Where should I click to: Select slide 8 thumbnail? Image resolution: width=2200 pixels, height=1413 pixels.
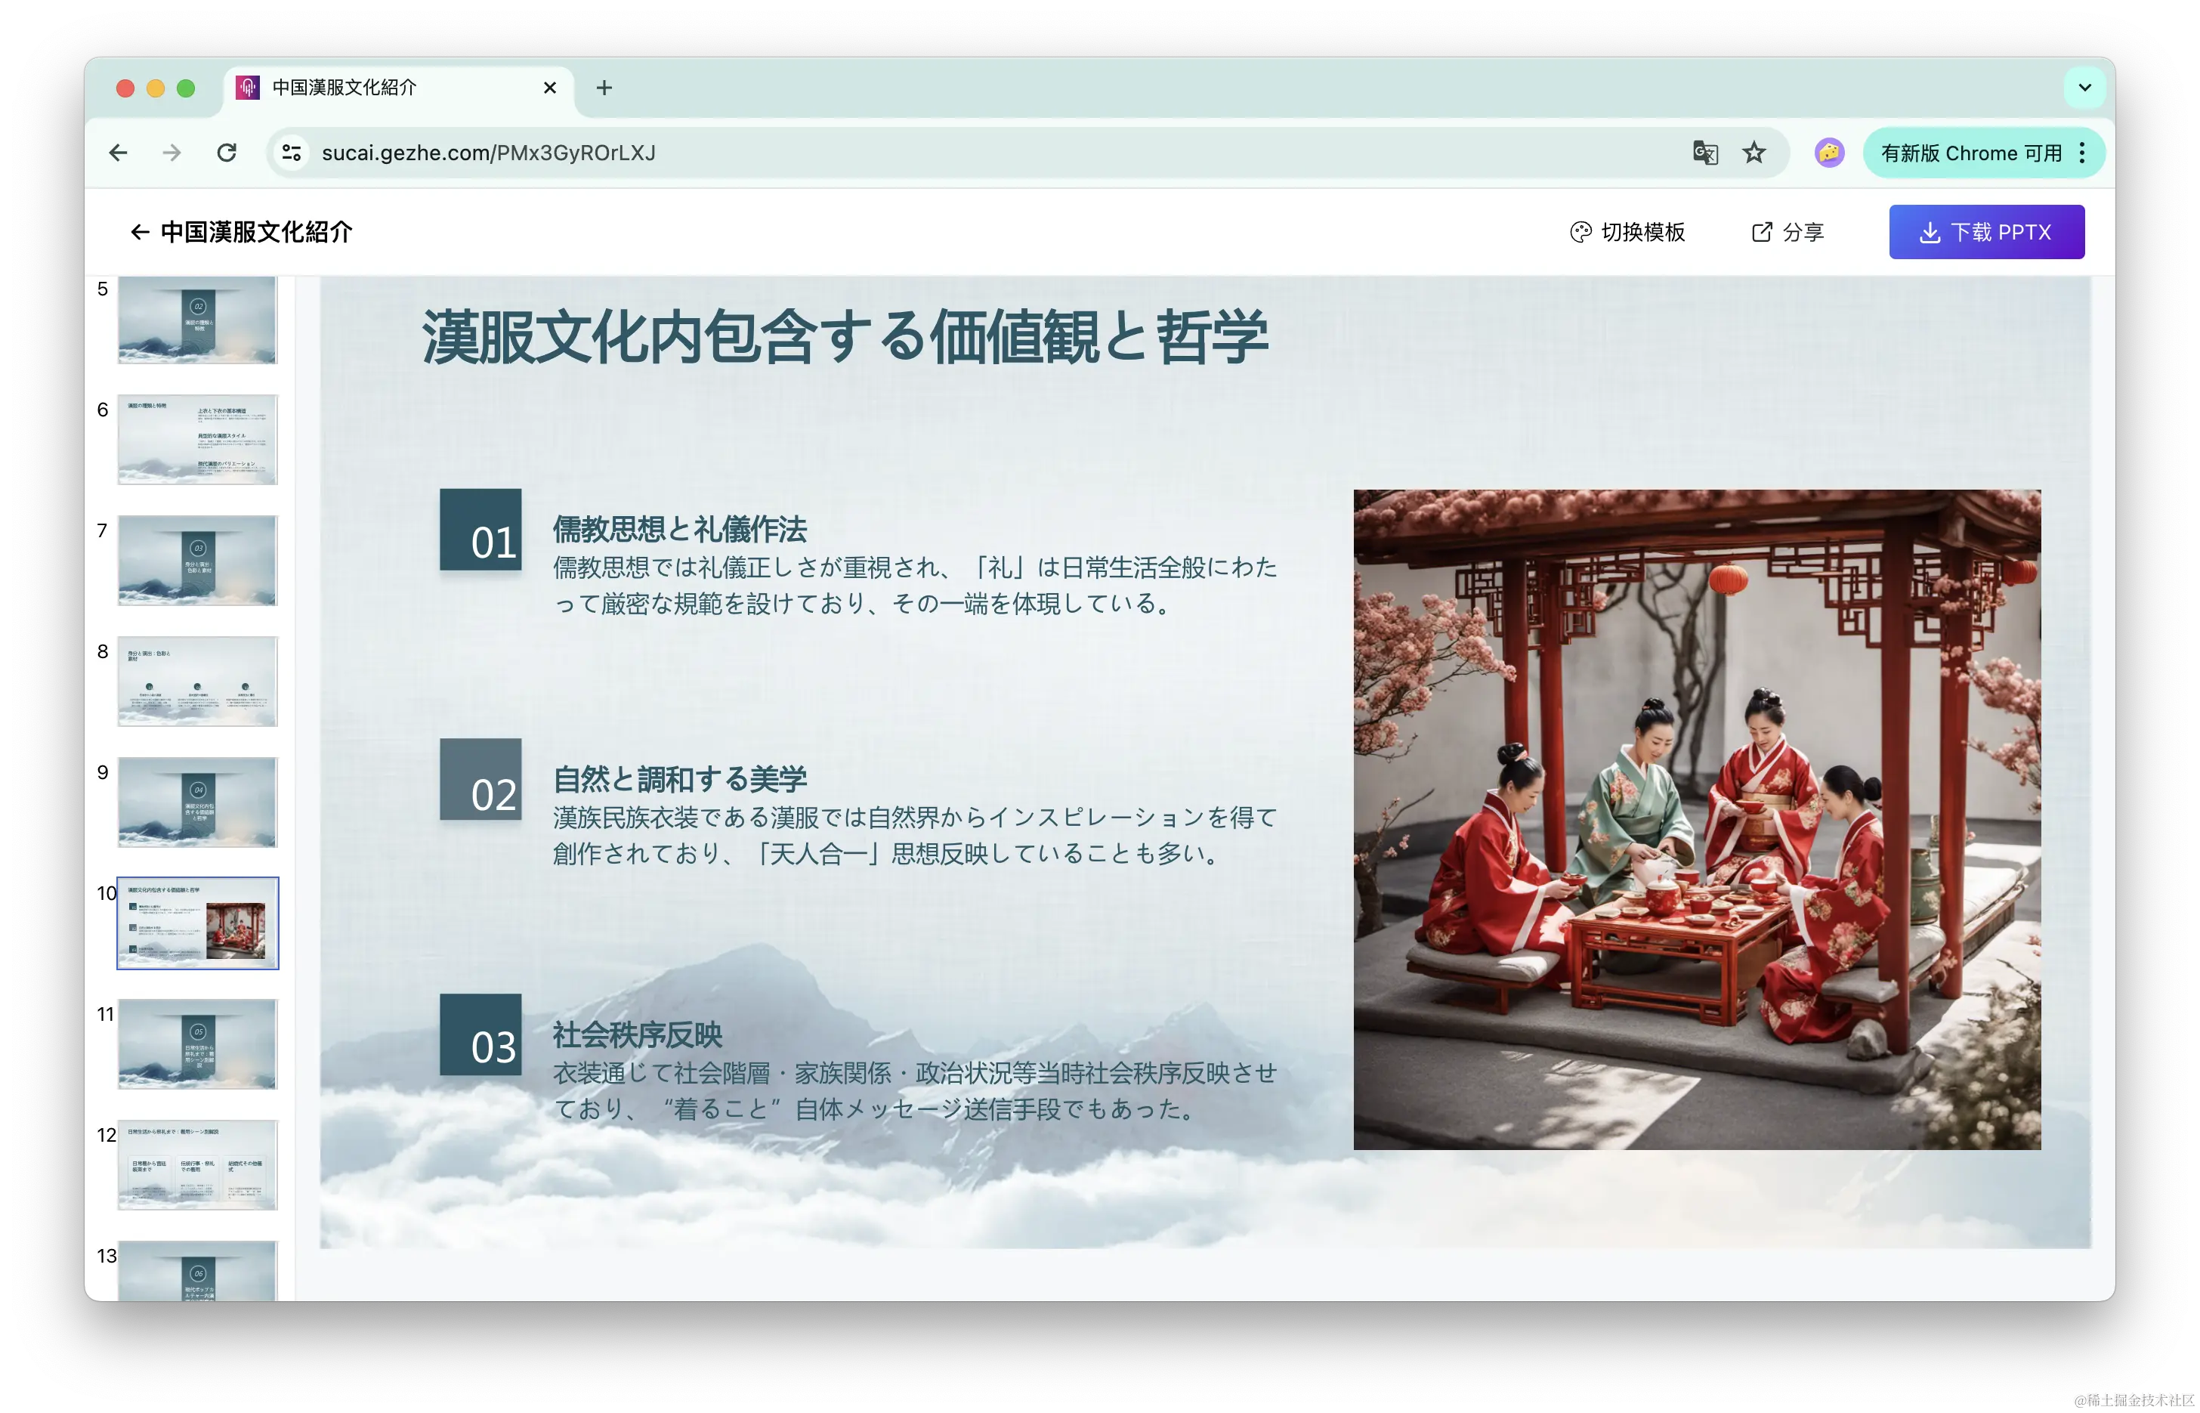(x=197, y=682)
